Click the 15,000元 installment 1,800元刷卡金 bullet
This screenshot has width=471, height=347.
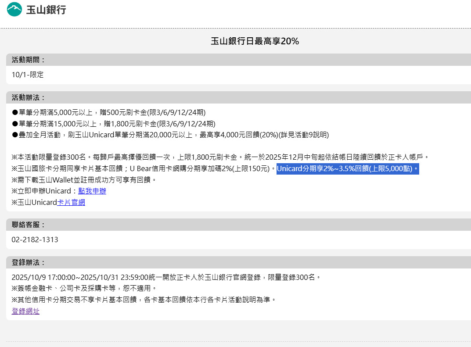coord(113,123)
